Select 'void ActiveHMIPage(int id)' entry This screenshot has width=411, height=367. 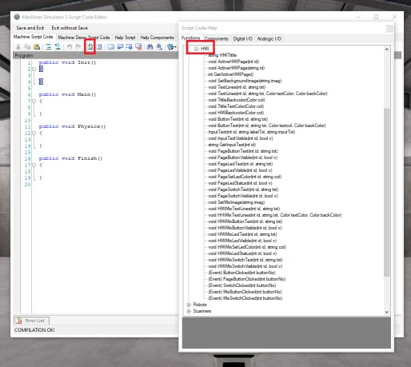point(233,62)
